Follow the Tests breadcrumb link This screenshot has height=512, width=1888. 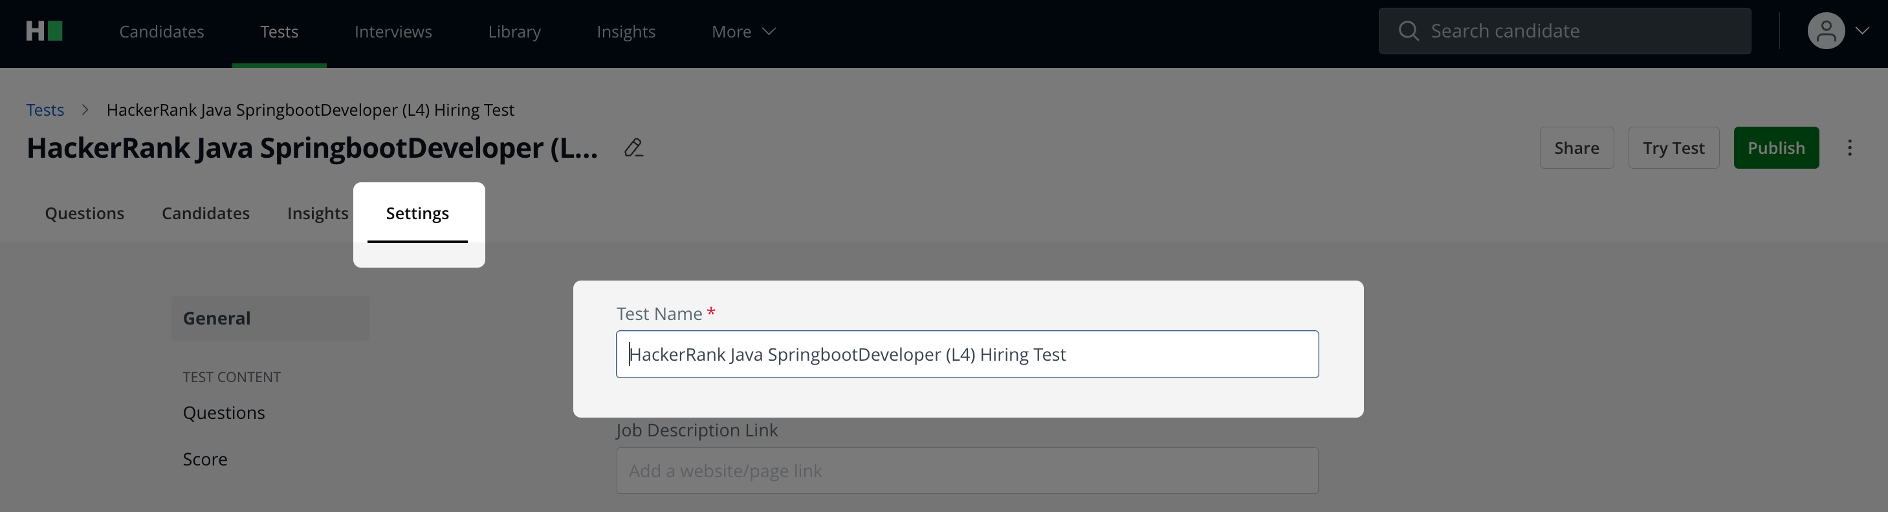pyautogui.click(x=45, y=110)
